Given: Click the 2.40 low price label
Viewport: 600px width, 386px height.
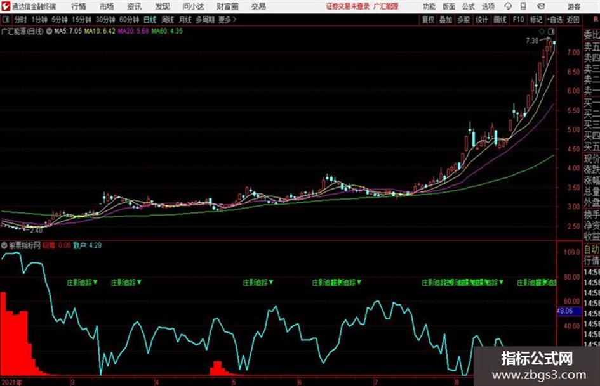Looking at the screenshot, I should (x=36, y=231).
